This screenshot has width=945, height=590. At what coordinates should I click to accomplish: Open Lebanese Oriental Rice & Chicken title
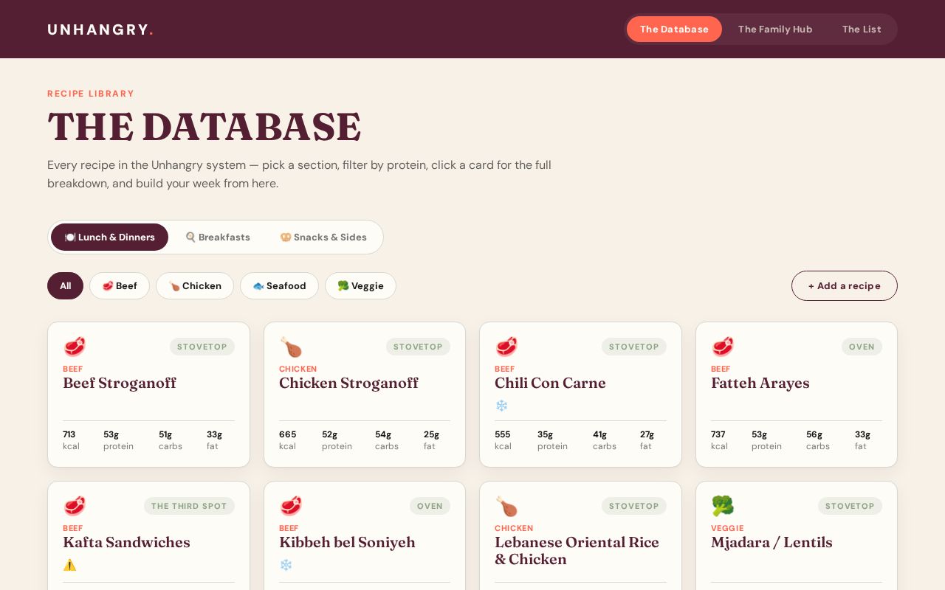(x=577, y=551)
